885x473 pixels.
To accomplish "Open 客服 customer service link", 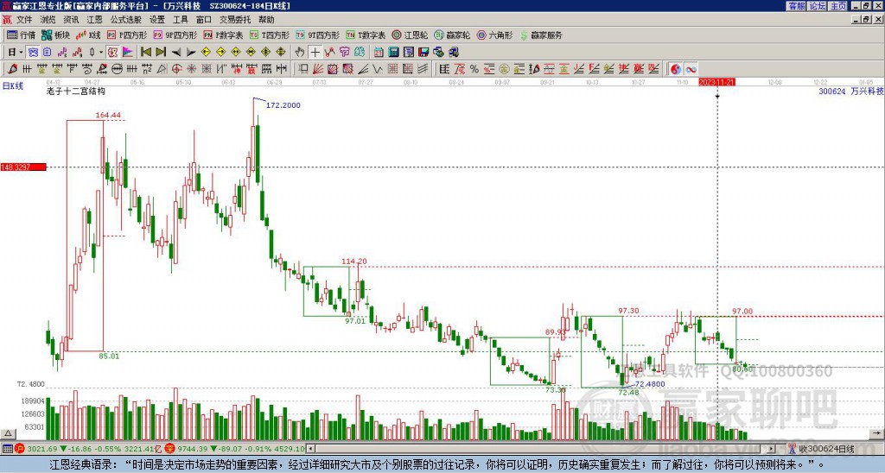I will 796,6.
